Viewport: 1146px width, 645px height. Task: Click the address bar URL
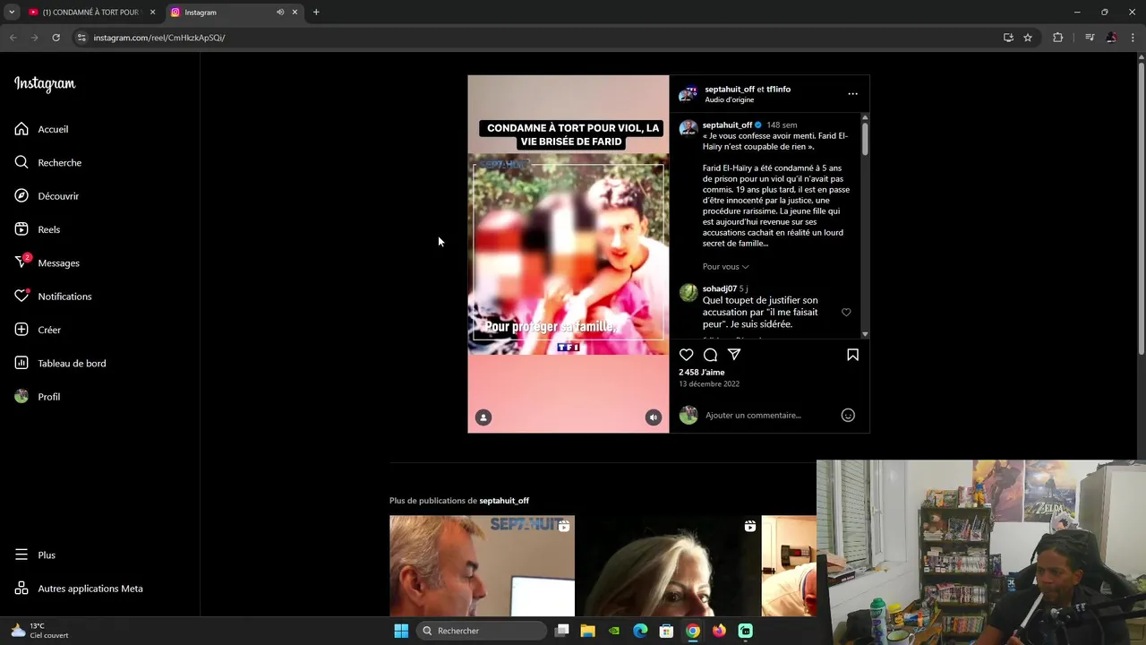point(159,38)
